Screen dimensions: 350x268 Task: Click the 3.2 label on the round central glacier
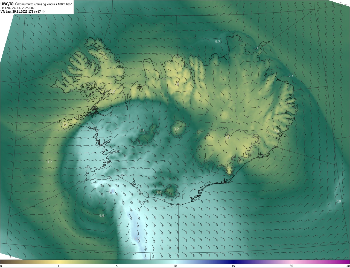pos(176,129)
